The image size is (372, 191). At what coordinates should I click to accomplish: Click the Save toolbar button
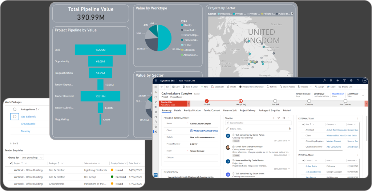click(x=176, y=87)
